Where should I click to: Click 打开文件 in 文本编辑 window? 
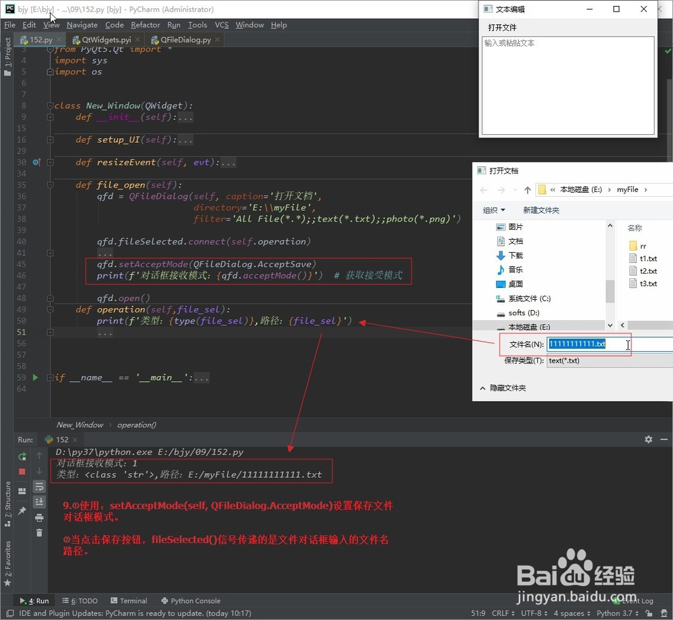[502, 28]
